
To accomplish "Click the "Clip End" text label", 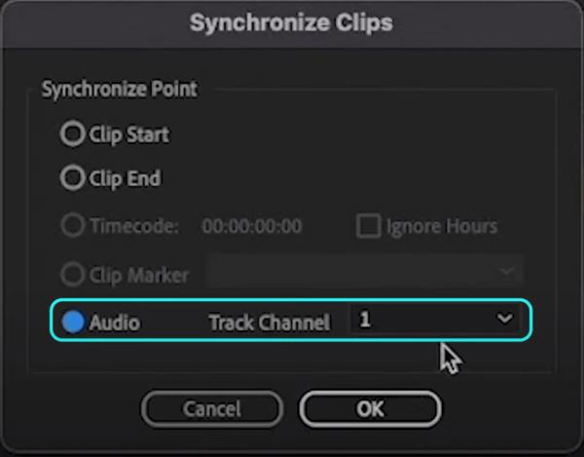I will 125,178.
